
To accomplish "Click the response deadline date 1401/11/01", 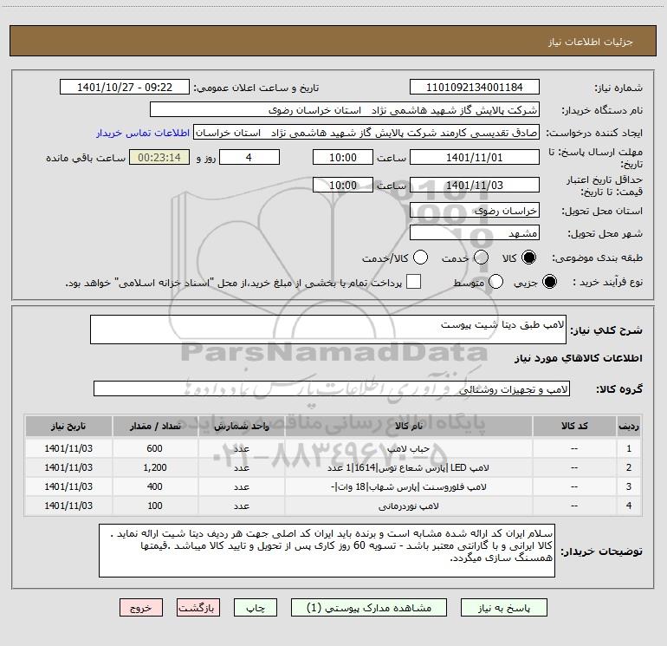I will [x=475, y=157].
